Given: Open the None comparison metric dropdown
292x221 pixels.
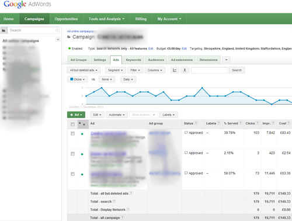Looking at the screenshot, I should pyautogui.click(x=107, y=80).
